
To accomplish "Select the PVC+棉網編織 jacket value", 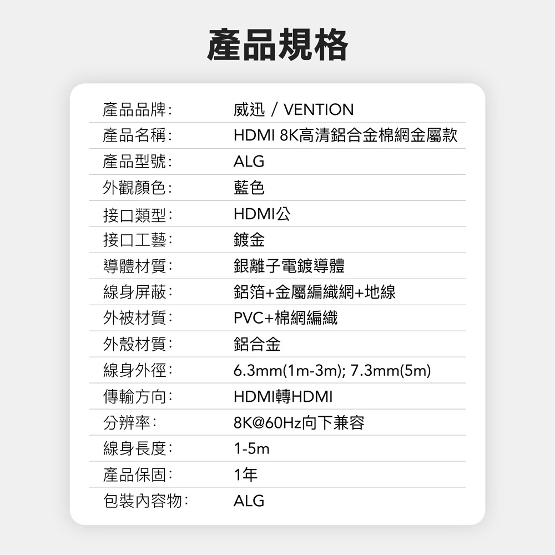I will pos(285,318).
